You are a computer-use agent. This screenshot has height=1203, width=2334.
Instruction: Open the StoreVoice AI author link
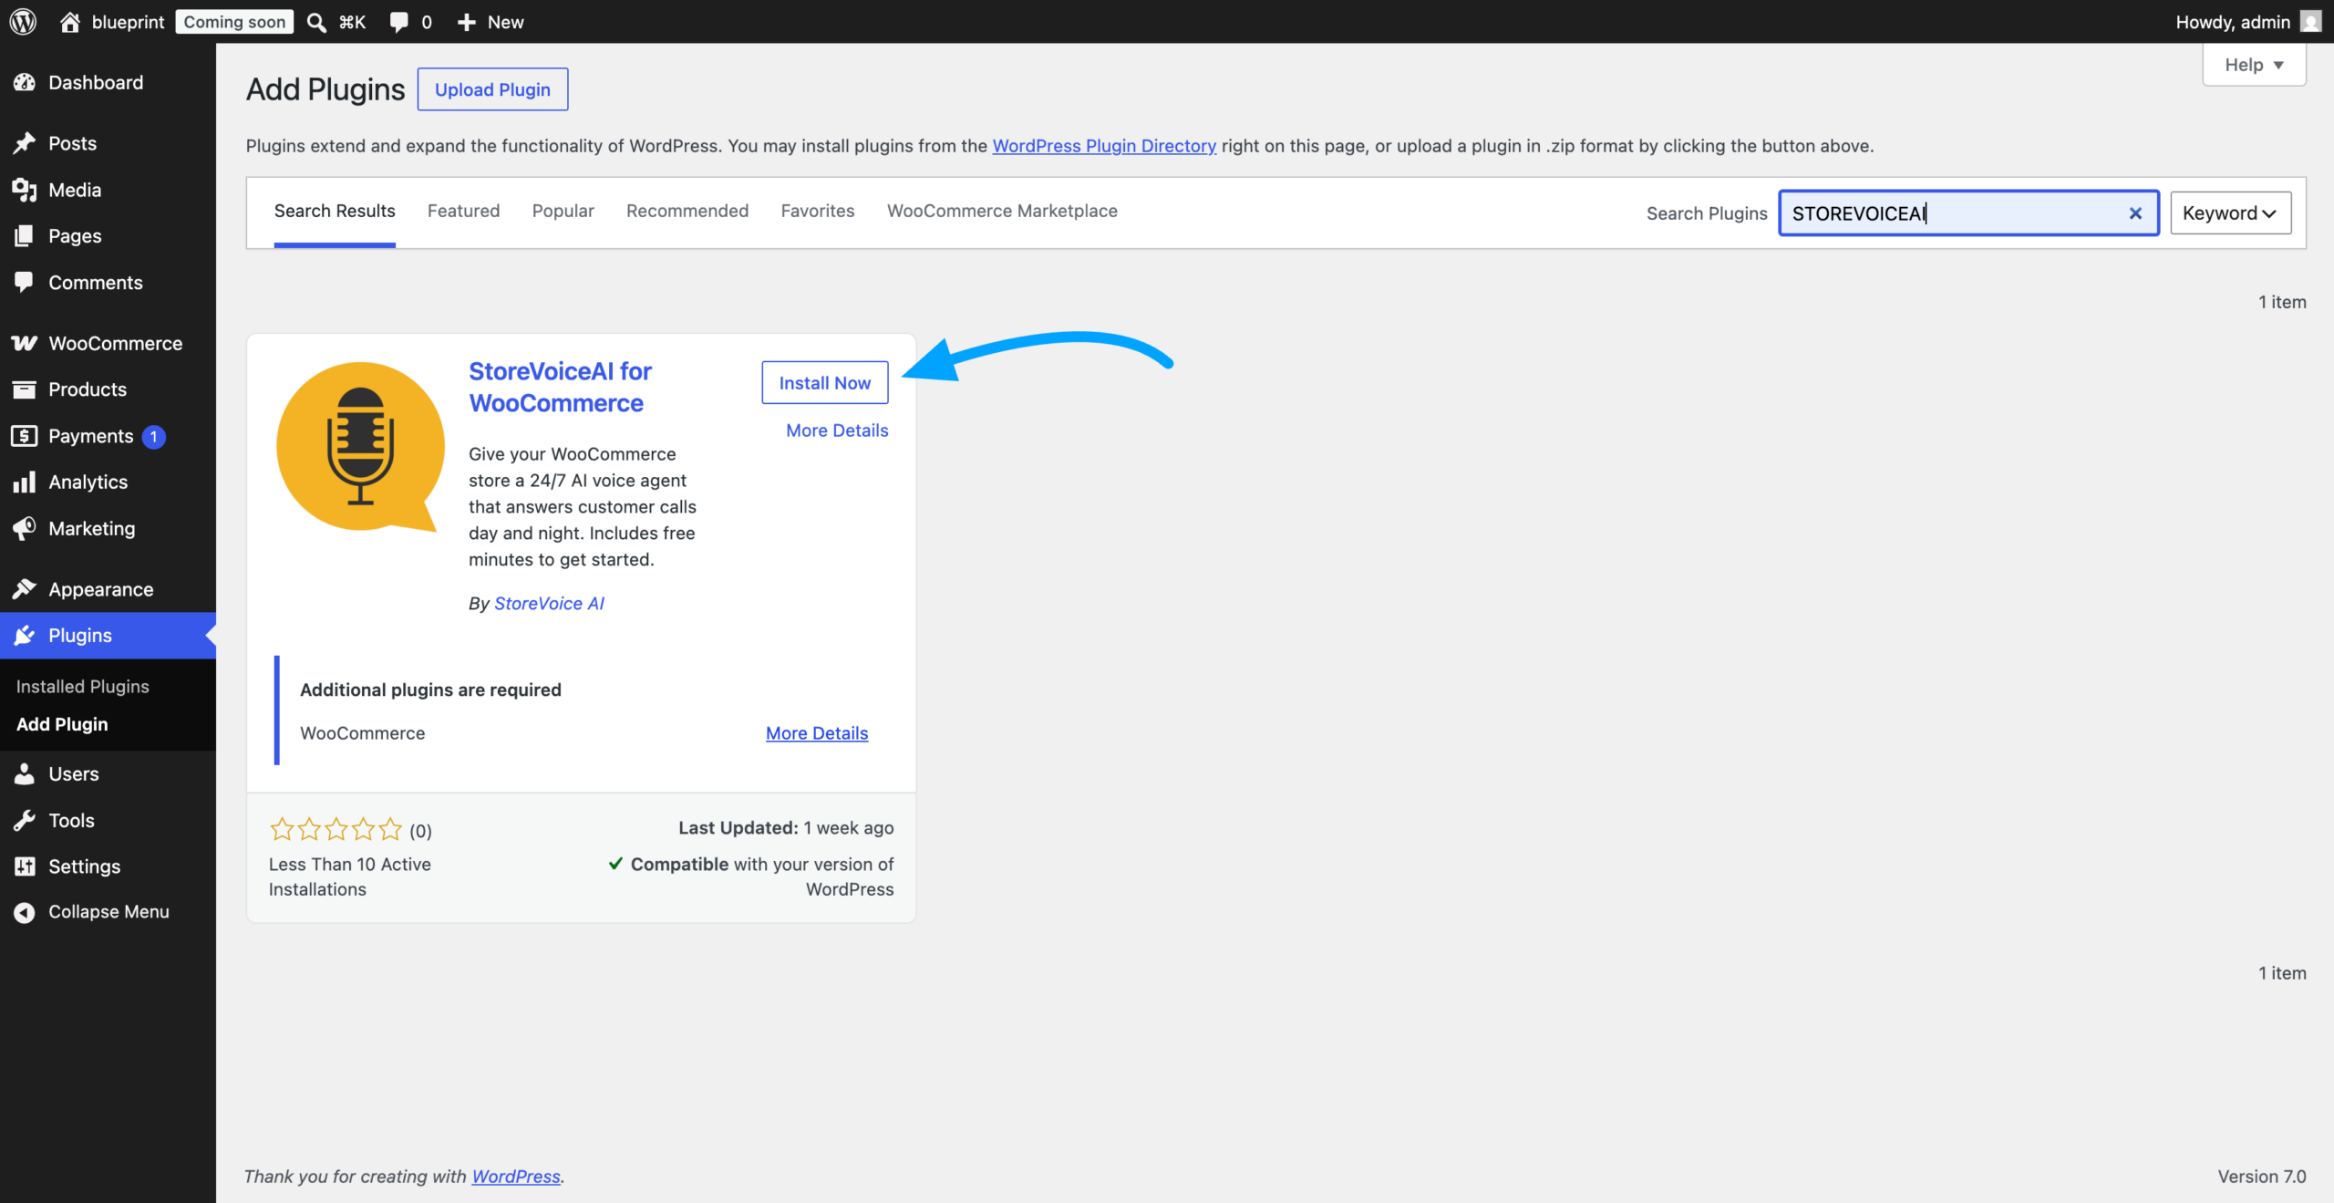coord(549,604)
